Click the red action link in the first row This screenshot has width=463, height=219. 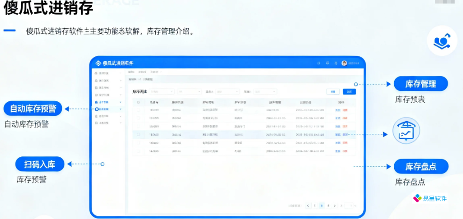344,110
